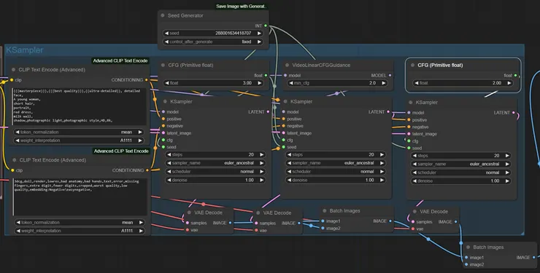Open weight_interpretation dropdown in the positive prompt node

tap(79, 141)
